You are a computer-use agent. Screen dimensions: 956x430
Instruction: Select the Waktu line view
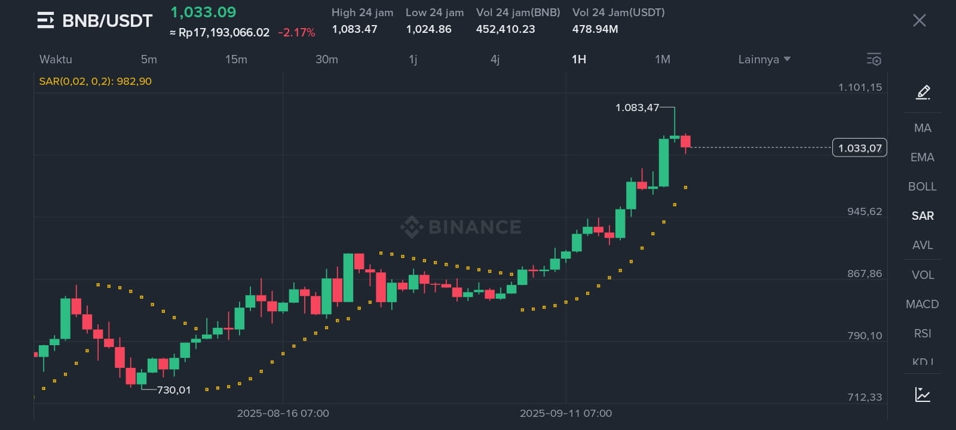point(56,59)
